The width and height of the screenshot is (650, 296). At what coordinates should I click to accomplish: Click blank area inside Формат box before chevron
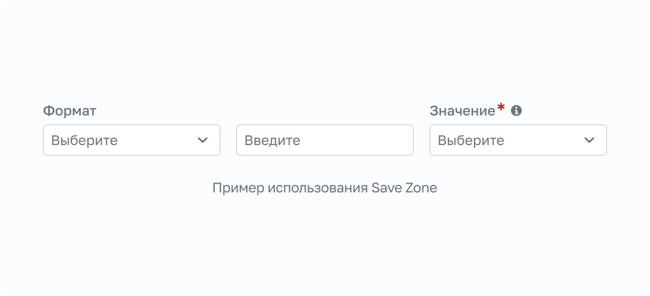point(158,140)
